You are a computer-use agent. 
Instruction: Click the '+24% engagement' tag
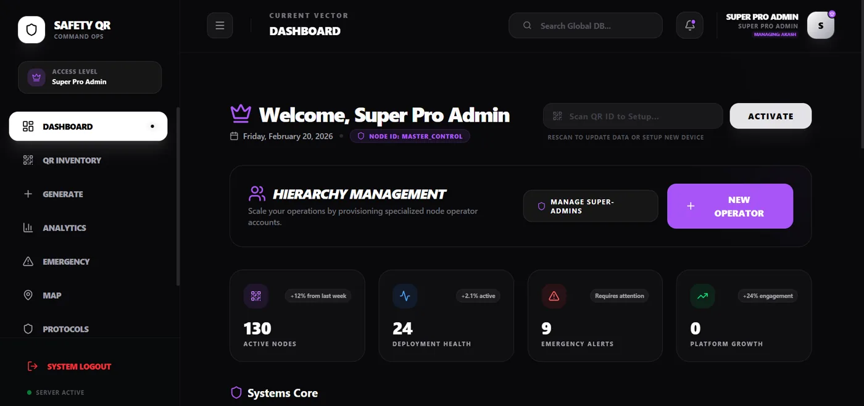pyautogui.click(x=768, y=296)
